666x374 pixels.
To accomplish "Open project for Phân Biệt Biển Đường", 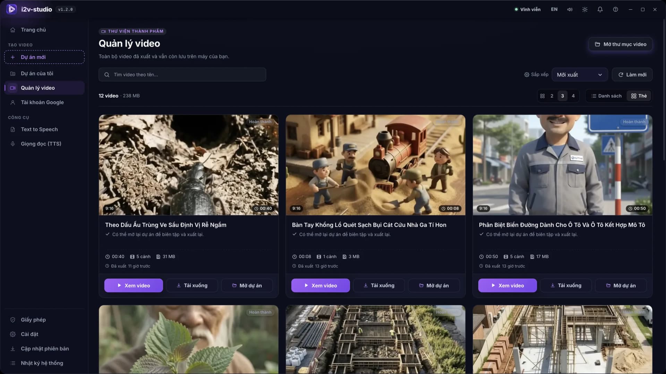I will click(x=621, y=286).
